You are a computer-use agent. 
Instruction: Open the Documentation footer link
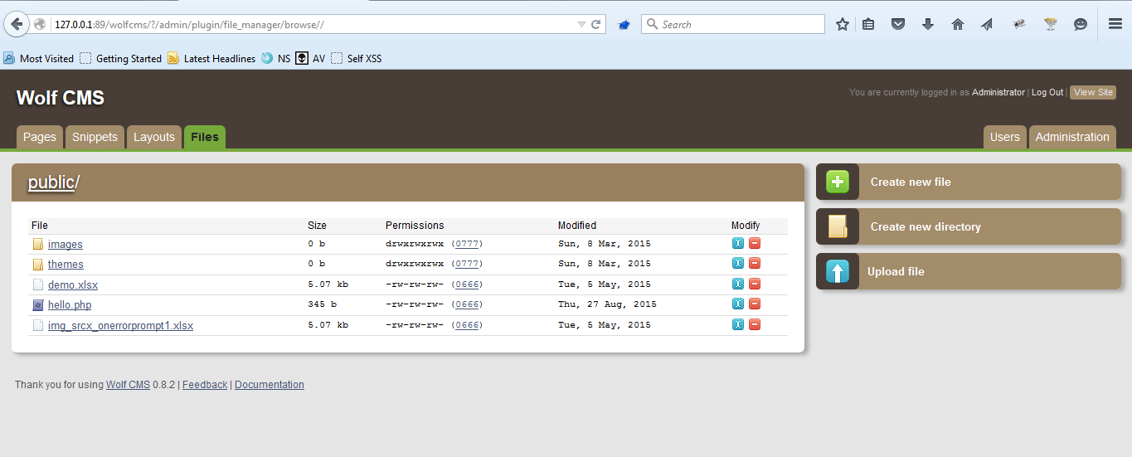(270, 385)
